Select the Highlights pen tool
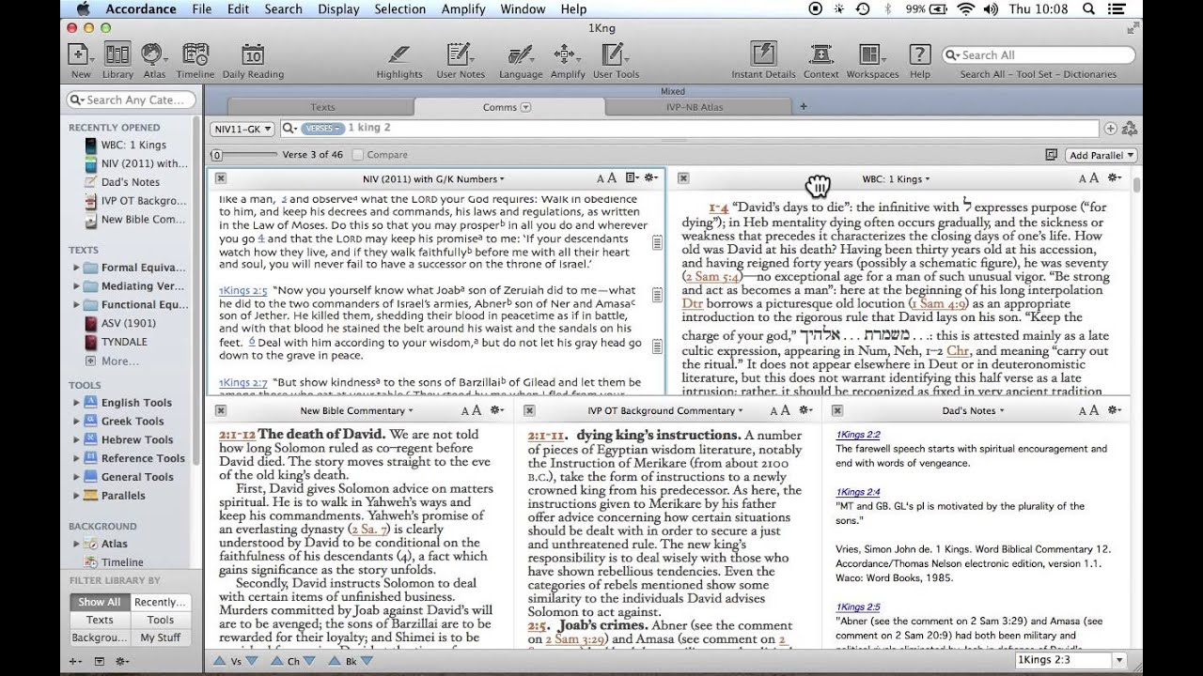The width and height of the screenshot is (1203, 676). 399,54
